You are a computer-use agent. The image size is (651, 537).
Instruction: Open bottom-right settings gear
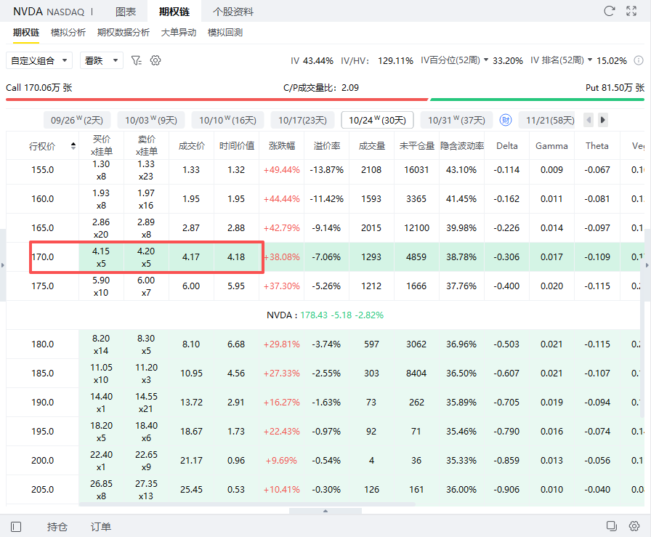click(x=634, y=526)
